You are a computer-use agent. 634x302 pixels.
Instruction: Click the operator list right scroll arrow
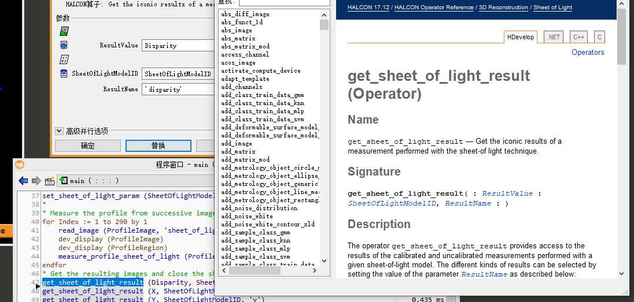click(x=316, y=271)
